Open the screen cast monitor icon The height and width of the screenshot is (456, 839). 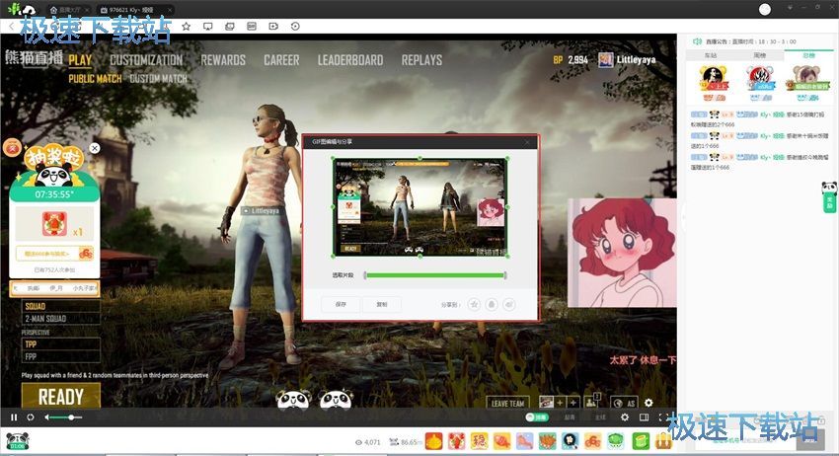[207, 27]
